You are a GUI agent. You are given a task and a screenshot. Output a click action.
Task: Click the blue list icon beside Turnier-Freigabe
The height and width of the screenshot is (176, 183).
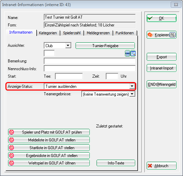pos(127,54)
